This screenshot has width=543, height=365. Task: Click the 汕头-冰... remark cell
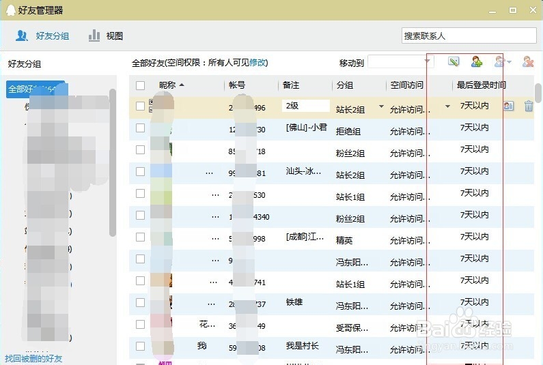click(x=303, y=171)
